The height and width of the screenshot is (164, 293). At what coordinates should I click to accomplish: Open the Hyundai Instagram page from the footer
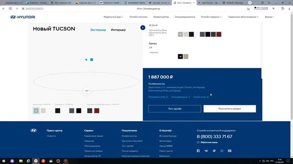[222, 151]
